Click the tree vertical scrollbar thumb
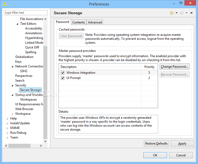The image size is (198, 164). tap(45, 92)
